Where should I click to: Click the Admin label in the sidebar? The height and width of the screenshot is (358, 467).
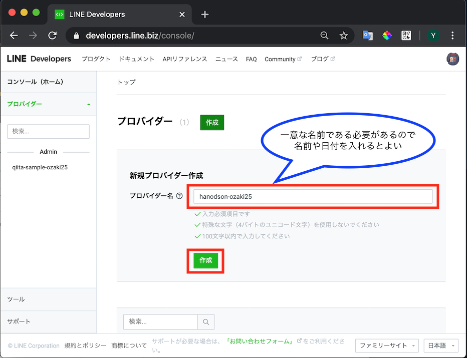pyautogui.click(x=48, y=152)
